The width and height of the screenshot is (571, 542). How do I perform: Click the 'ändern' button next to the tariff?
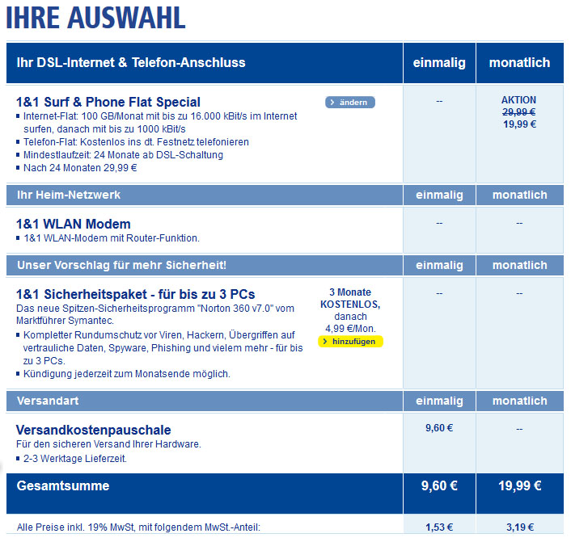point(350,103)
